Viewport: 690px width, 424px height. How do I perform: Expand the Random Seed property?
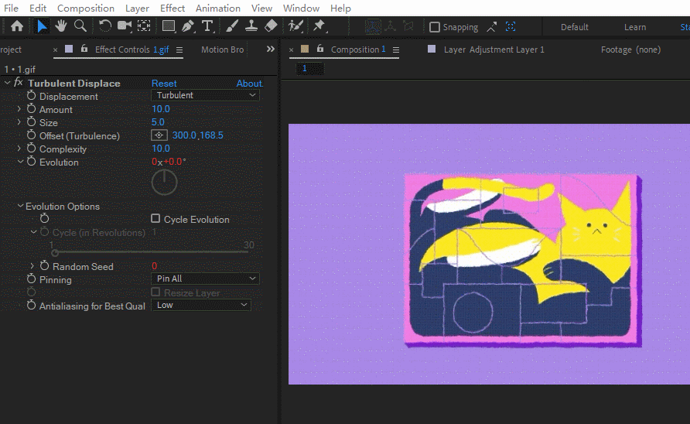click(32, 266)
